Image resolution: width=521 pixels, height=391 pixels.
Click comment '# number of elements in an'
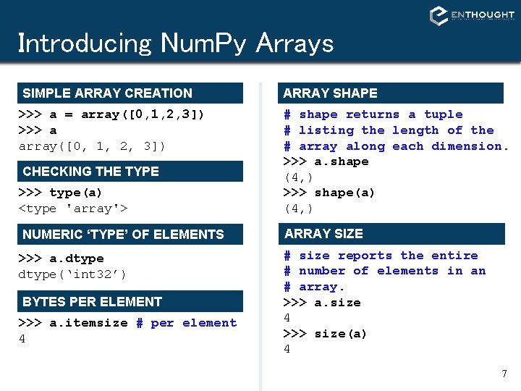[385, 271]
